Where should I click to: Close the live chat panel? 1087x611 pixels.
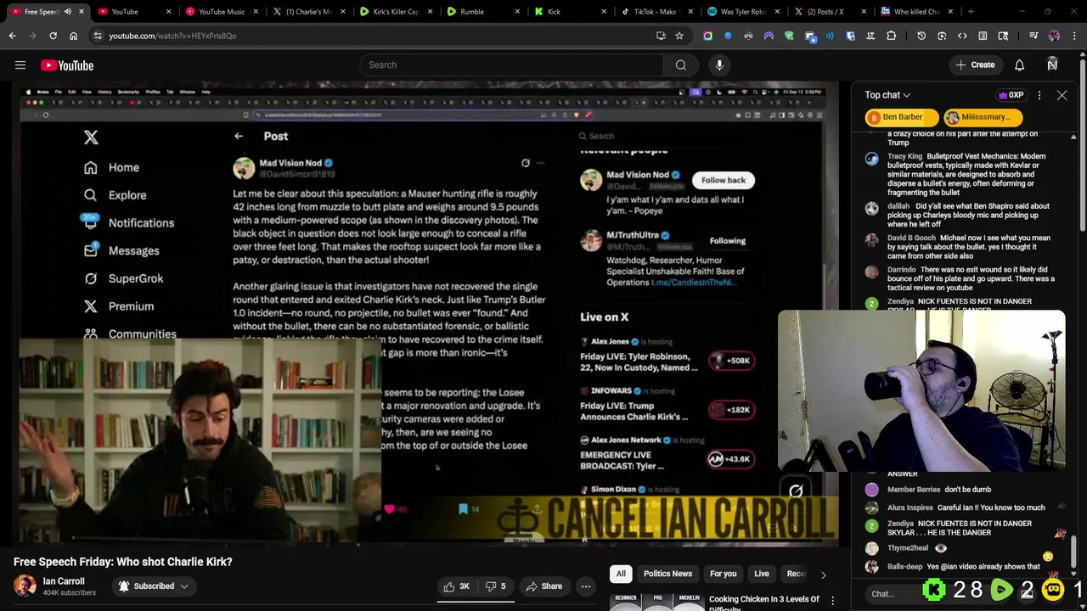[x=1062, y=95]
